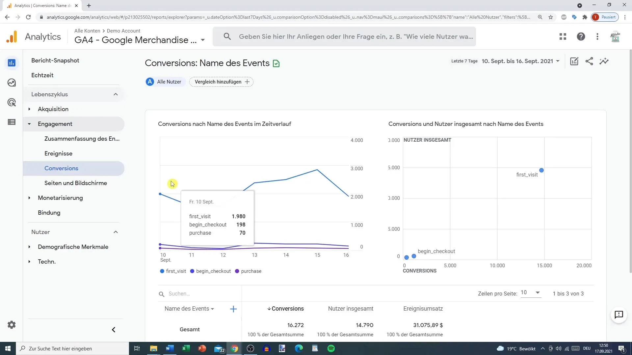632x355 pixels.
Task: Open the Windows Start menu
Action: pyautogui.click(x=8, y=348)
